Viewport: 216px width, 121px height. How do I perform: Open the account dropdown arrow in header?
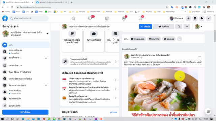pos(209,18)
